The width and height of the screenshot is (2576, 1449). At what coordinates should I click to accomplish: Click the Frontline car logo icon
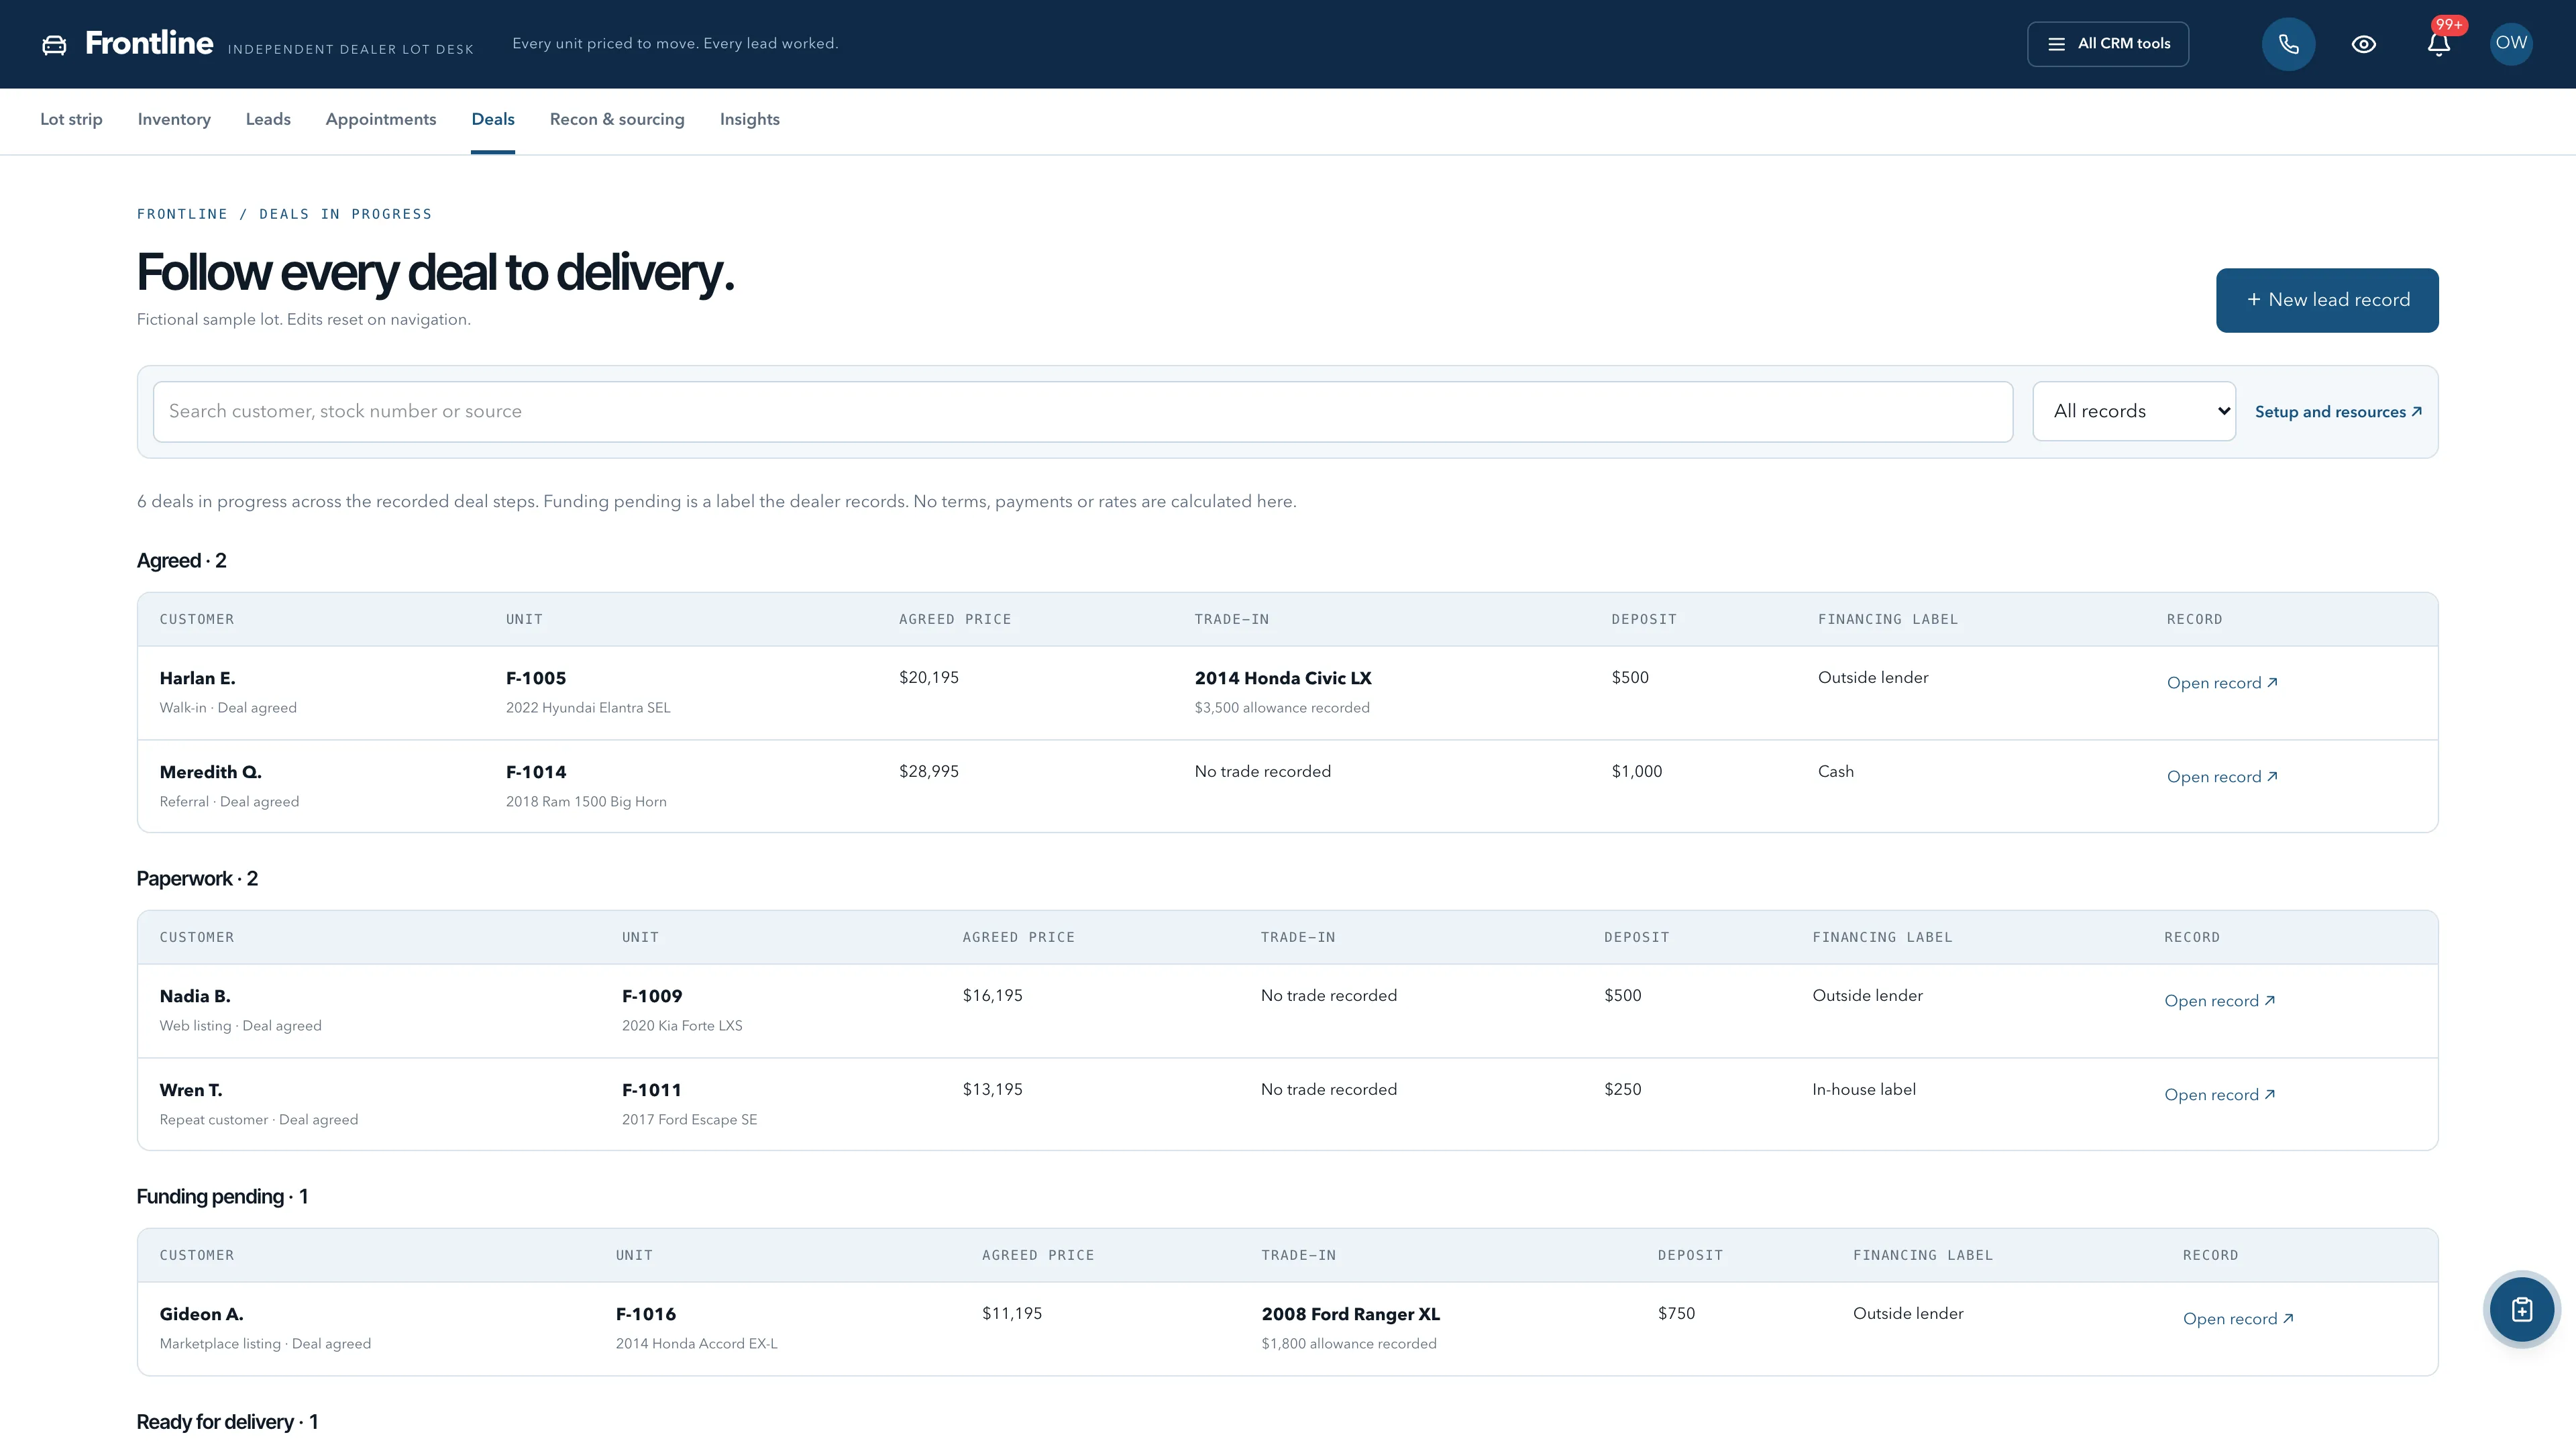point(54,44)
